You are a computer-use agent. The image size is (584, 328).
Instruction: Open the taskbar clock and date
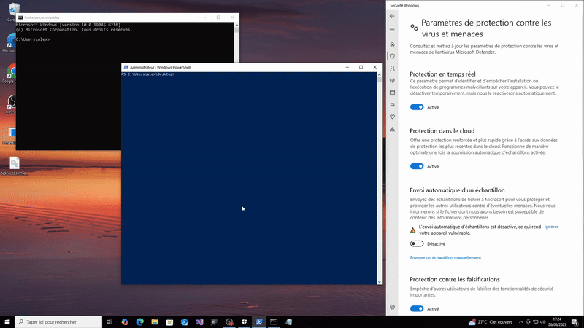pos(557,322)
